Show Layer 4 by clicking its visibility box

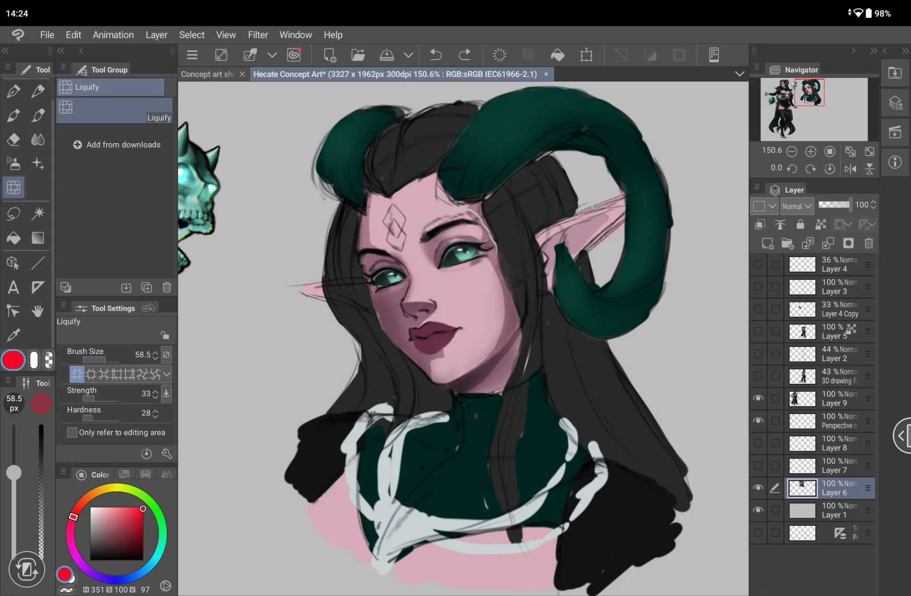point(758,264)
